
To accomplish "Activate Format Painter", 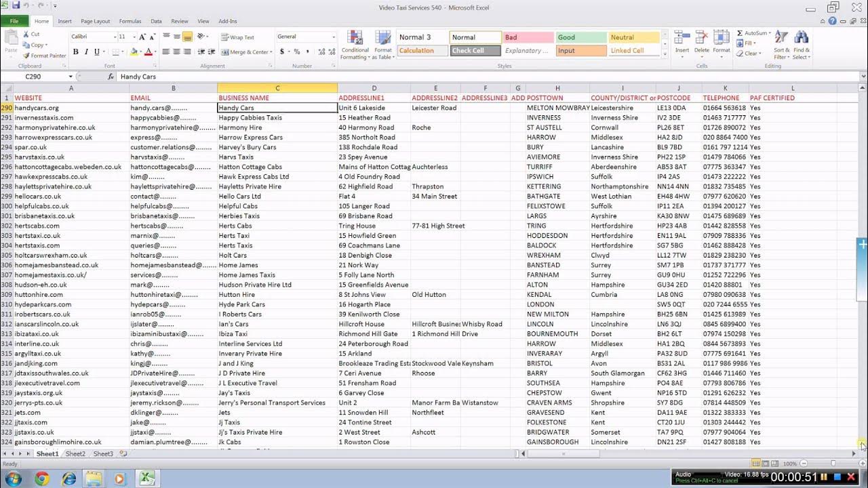I will pyautogui.click(x=44, y=56).
